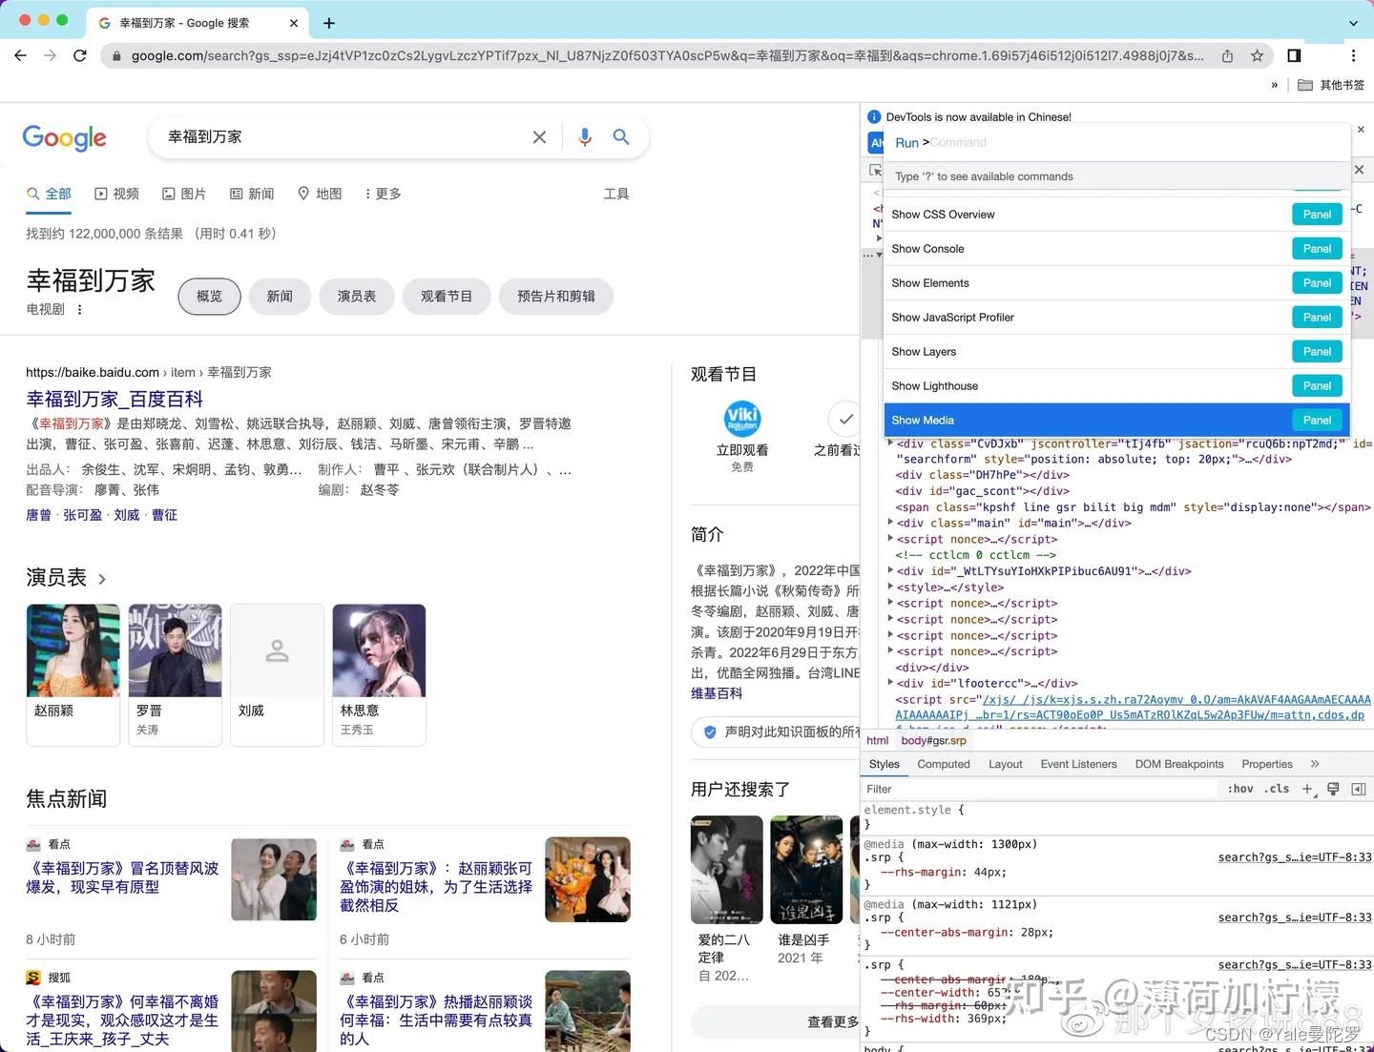Viewport: 1374px width, 1052px height.
Task: Open the rendering emulation brush icon in Styles
Action: click(x=1333, y=789)
